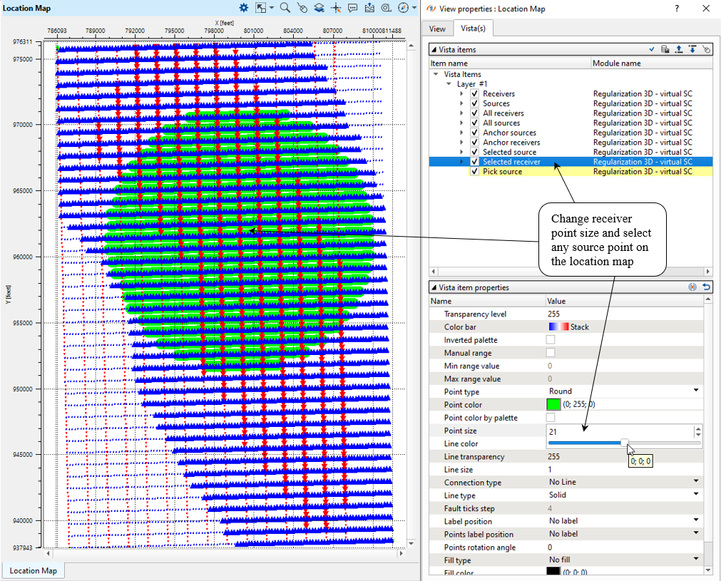Image resolution: width=721 pixels, height=581 pixels.
Task: Uncheck the Anchor sources checkbox
Action: [x=474, y=133]
